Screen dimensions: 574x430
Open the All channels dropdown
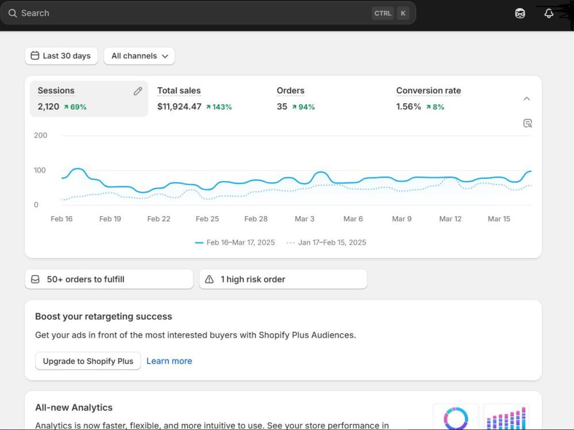click(139, 56)
